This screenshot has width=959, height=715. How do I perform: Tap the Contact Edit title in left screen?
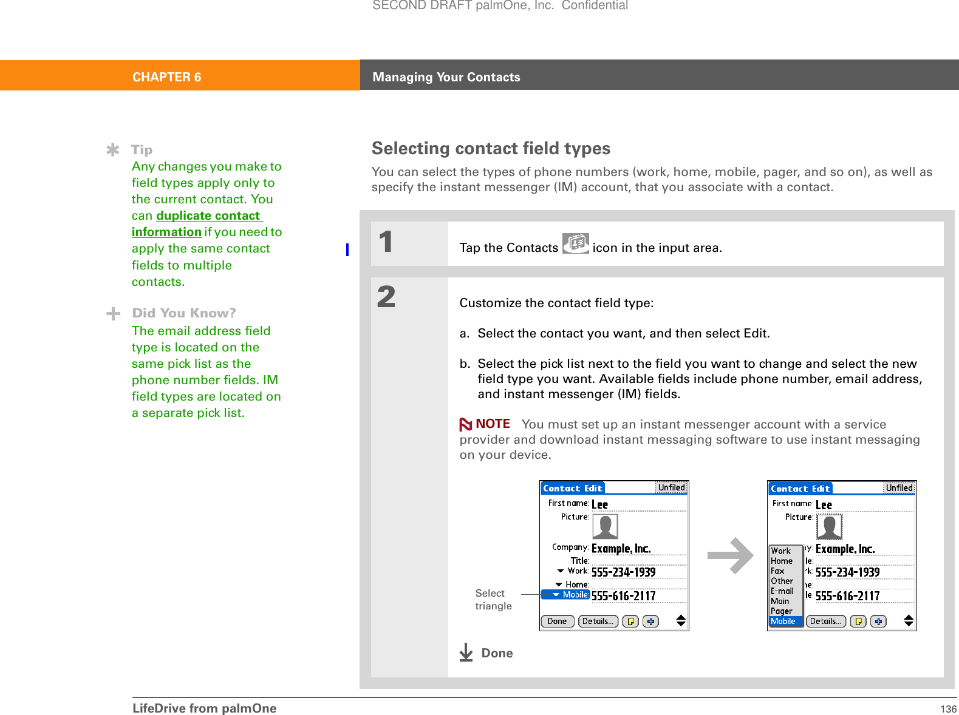coord(573,488)
